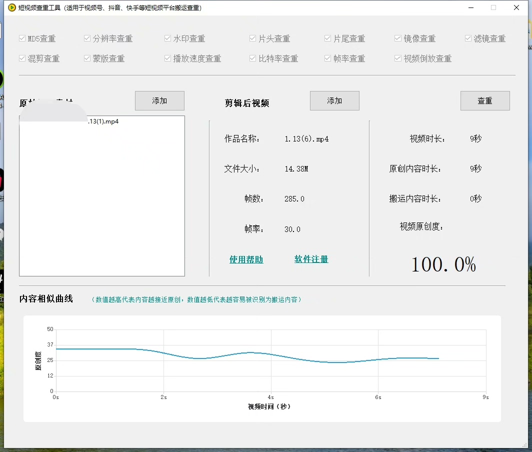Open the 使用帮助 link
The height and width of the screenshot is (452, 532).
pos(246,259)
